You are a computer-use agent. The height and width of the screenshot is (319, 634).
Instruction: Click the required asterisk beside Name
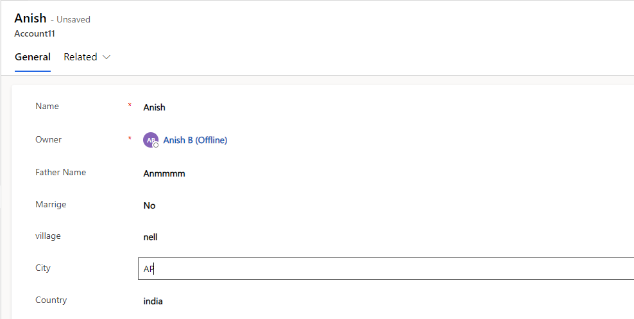click(130, 105)
